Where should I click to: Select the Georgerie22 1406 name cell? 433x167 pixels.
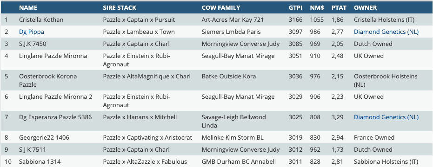44,138
